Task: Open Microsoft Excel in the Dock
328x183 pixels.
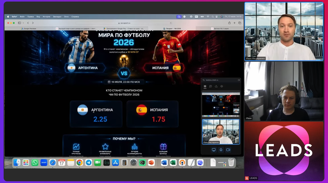Action: pos(173,163)
